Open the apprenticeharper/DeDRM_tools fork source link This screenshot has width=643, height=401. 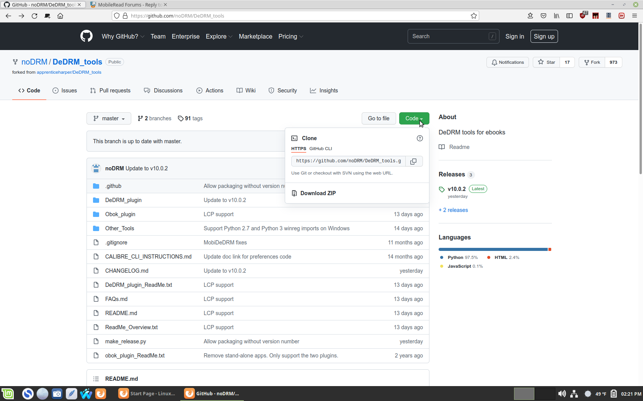pos(69,72)
